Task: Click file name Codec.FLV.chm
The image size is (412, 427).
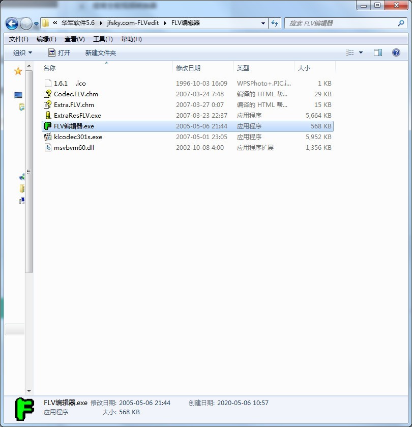Action: [x=76, y=94]
